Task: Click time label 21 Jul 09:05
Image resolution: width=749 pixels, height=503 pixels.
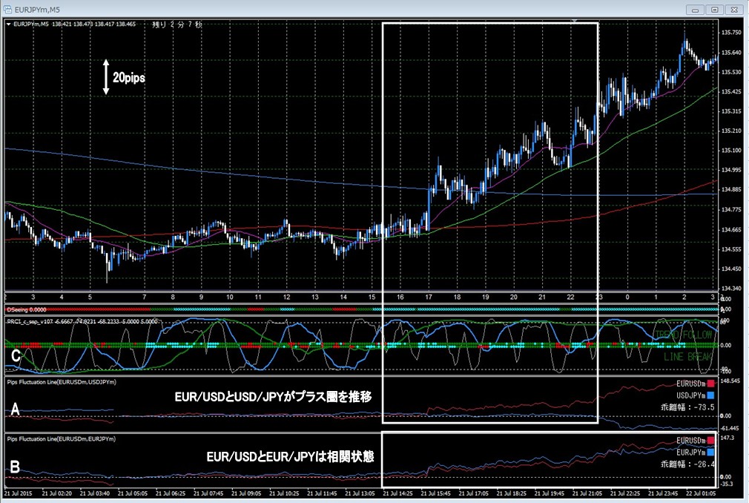Action: [x=246, y=493]
